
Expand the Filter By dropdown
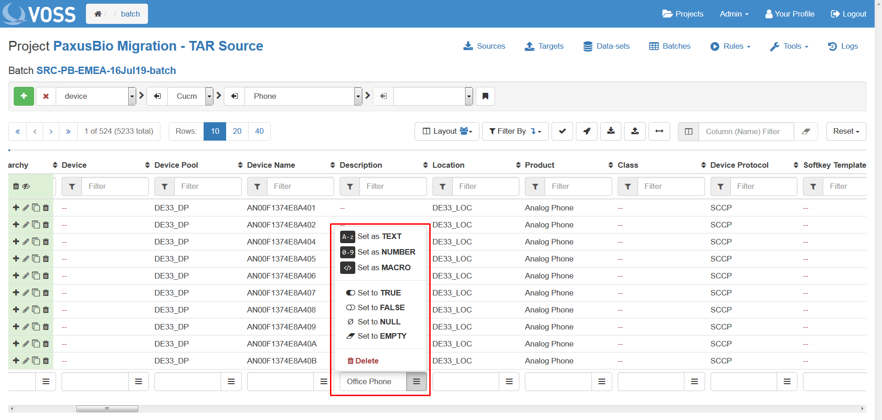tap(515, 131)
